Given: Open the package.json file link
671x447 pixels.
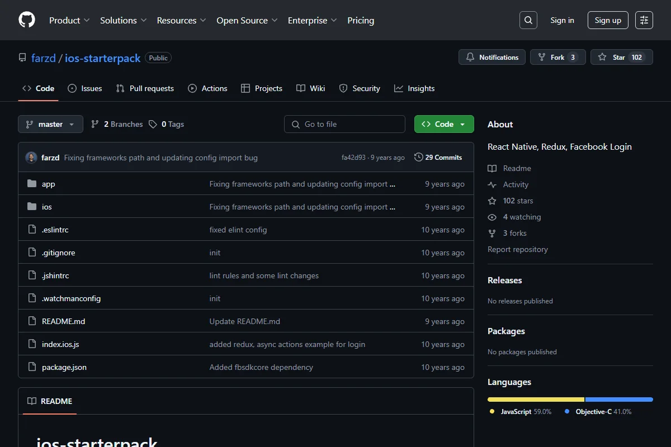Looking at the screenshot, I should [x=64, y=367].
